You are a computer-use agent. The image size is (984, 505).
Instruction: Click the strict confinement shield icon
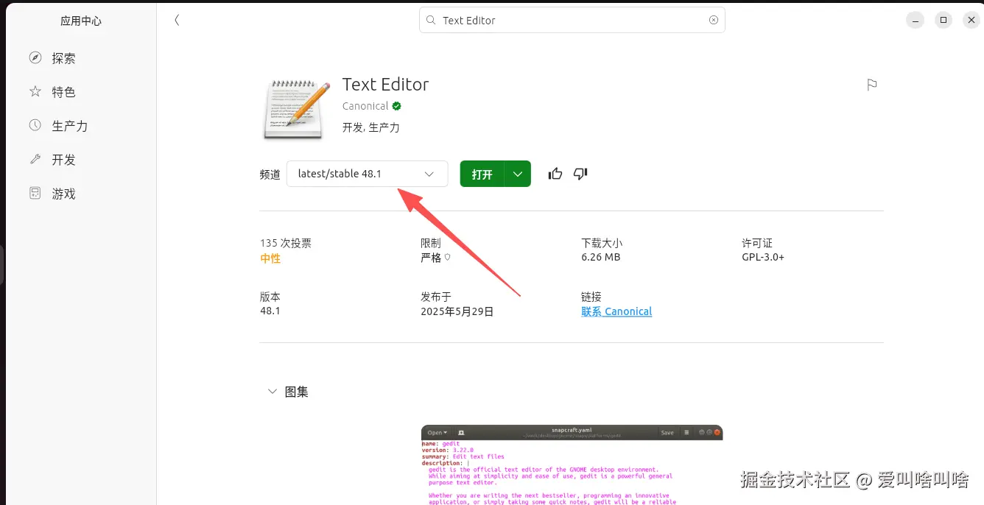click(447, 258)
